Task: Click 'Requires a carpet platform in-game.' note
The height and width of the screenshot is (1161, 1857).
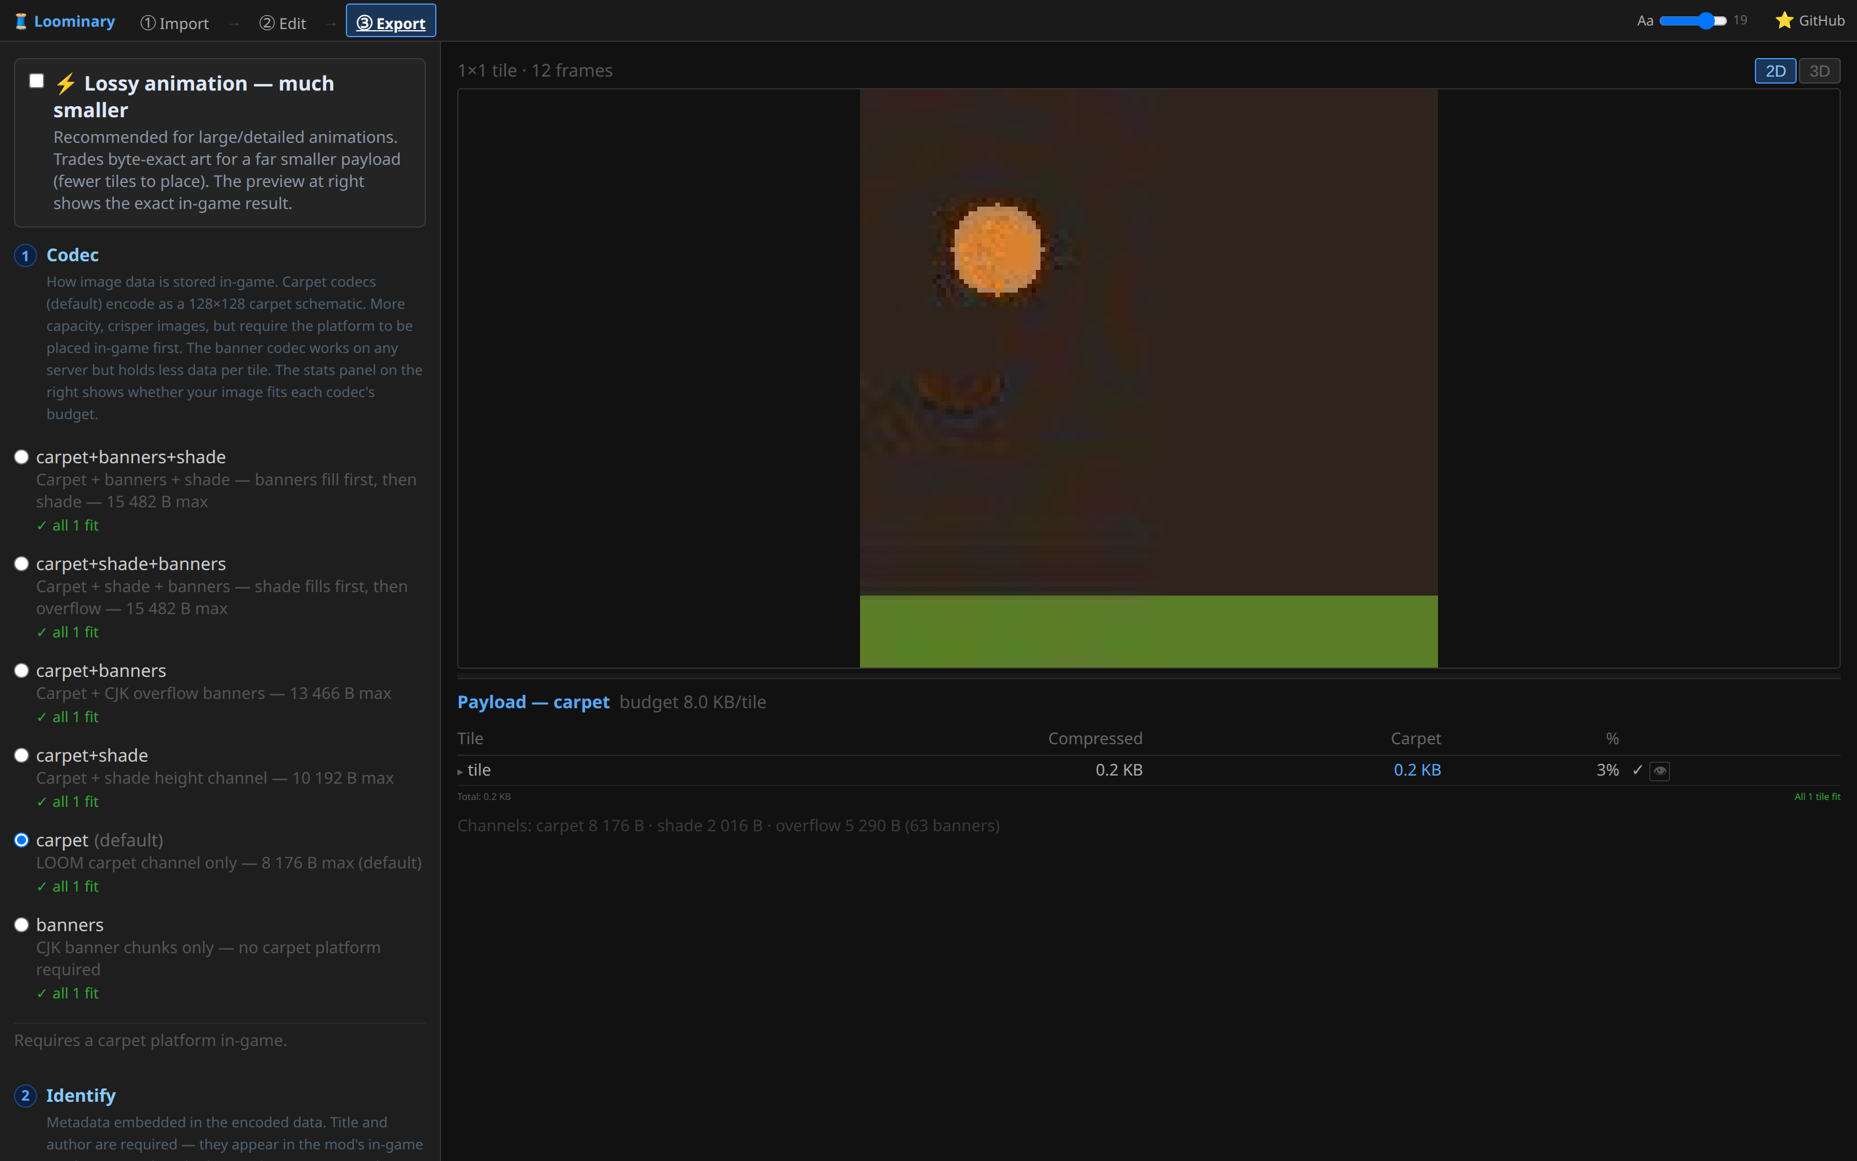Action: [150, 1040]
